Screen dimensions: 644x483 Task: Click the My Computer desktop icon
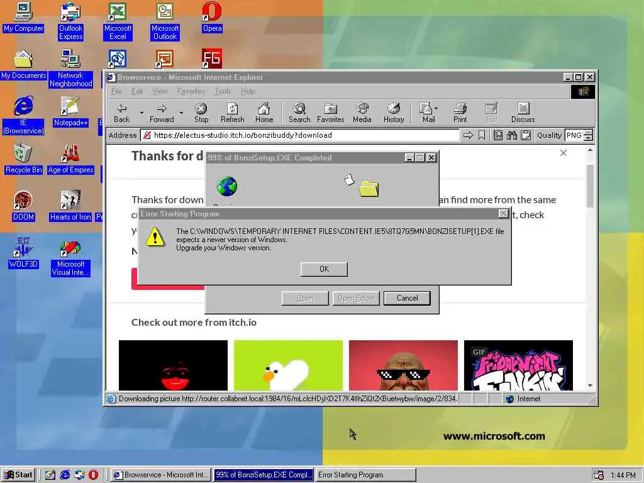click(x=23, y=18)
